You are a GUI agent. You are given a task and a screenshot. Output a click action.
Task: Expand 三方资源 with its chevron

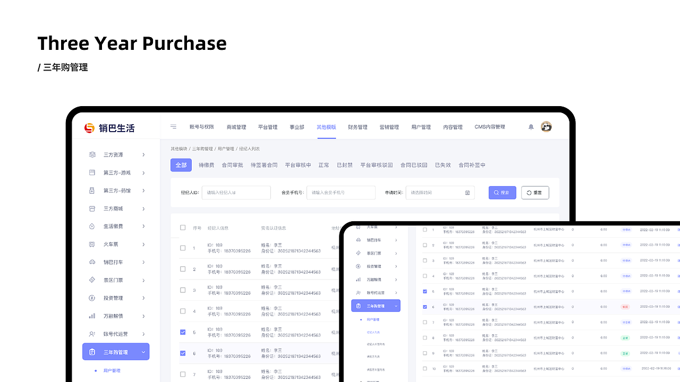pyautogui.click(x=143, y=155)
